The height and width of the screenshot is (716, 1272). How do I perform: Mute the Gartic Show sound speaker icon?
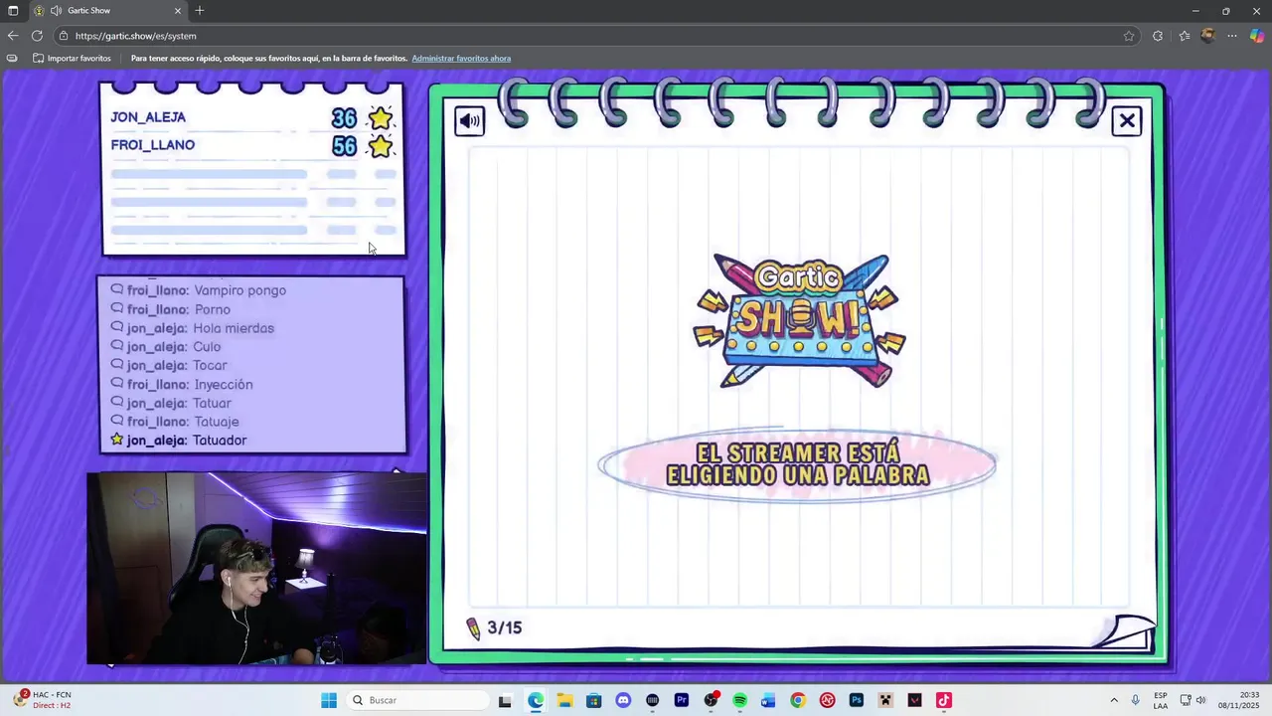(x=469, y=121)
